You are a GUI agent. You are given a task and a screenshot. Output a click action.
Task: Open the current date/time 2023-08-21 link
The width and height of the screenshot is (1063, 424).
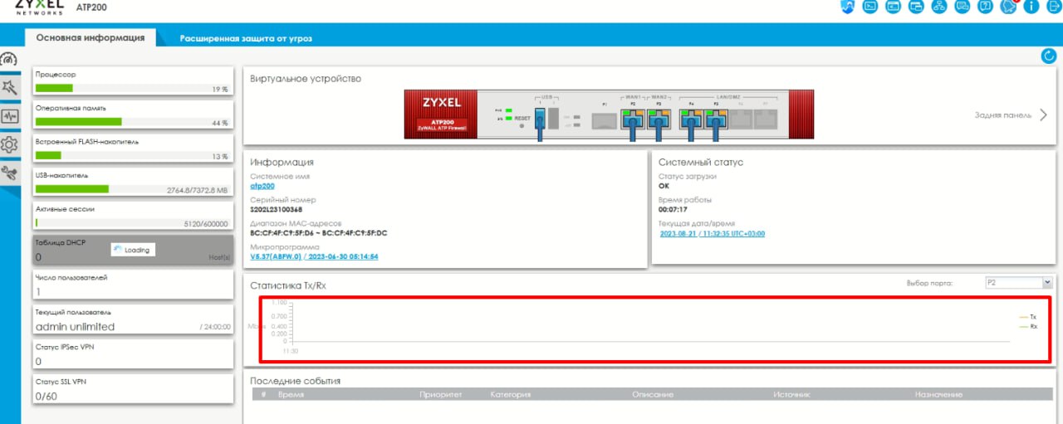712,234
